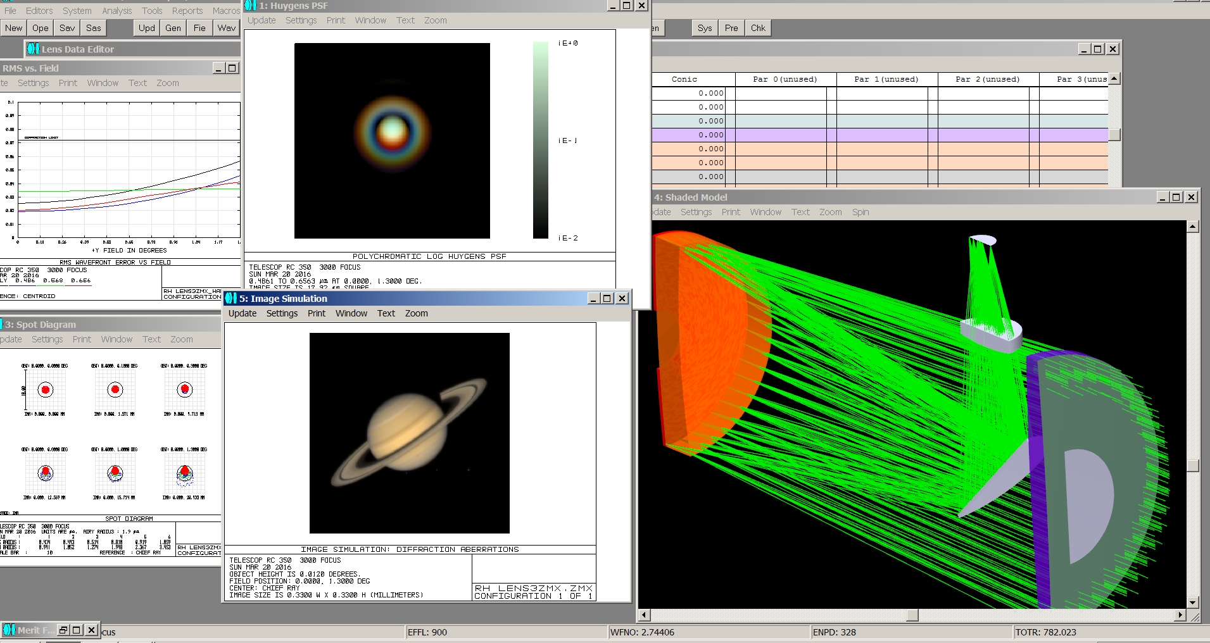This screenshot has width=1210, height=643.
Task: Click the Ope toolbar button
Action: 41,28
